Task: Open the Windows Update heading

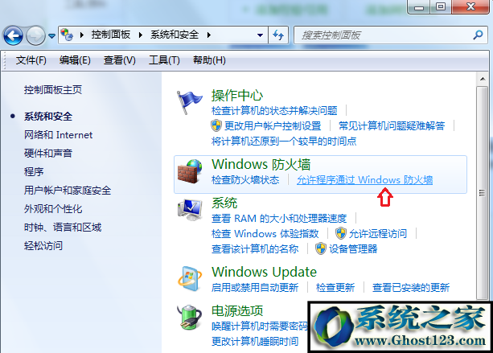Action: click(x=264, y=272)
